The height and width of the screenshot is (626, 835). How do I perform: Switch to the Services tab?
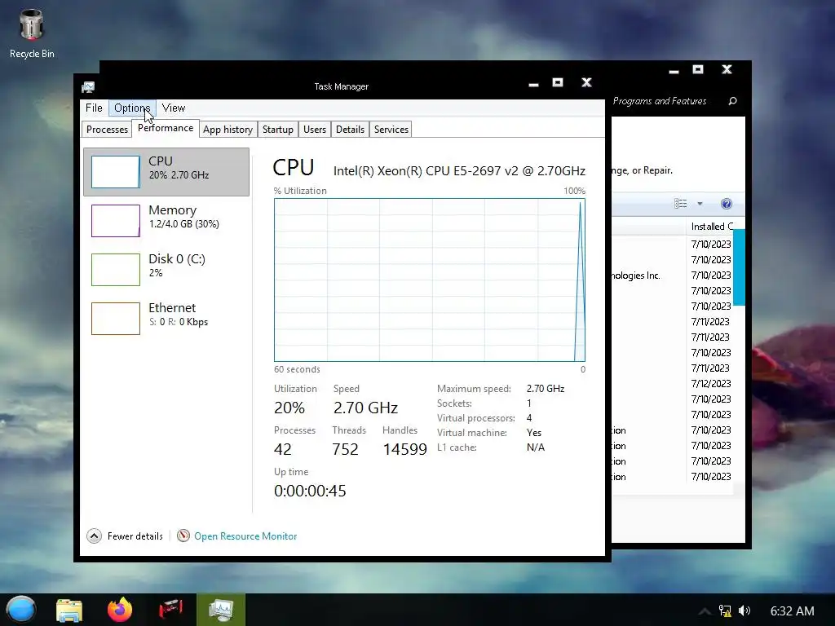pyautogui.click(x=391, y=130)
